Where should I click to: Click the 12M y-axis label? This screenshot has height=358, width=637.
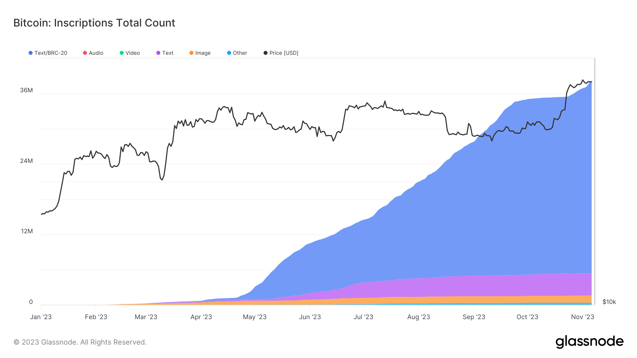[27, 231]
